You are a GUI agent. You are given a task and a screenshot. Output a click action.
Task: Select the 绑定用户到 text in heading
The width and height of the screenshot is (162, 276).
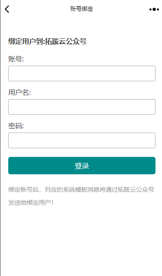click(26, 42)
